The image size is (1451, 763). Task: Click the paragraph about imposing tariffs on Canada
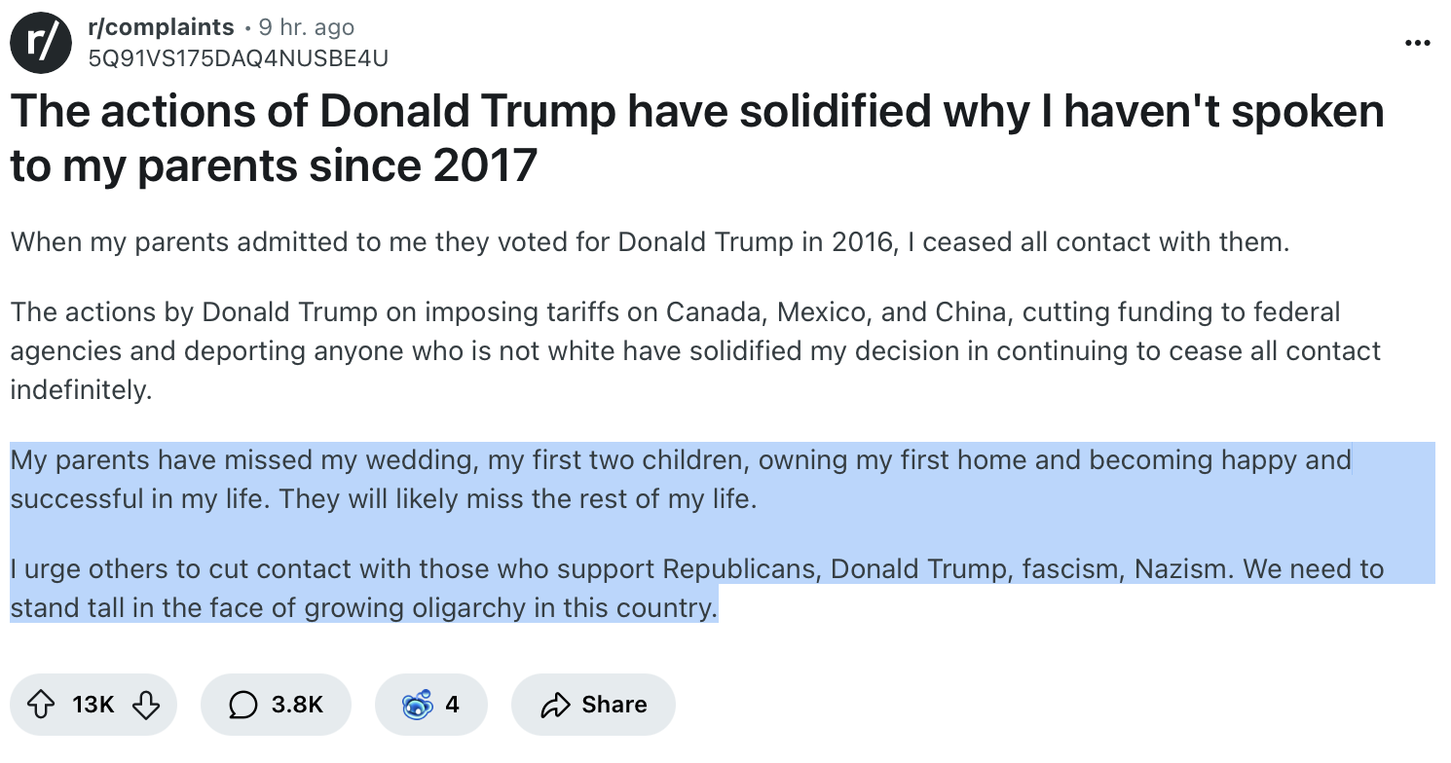pyautogui.click(x=695, y=351)
